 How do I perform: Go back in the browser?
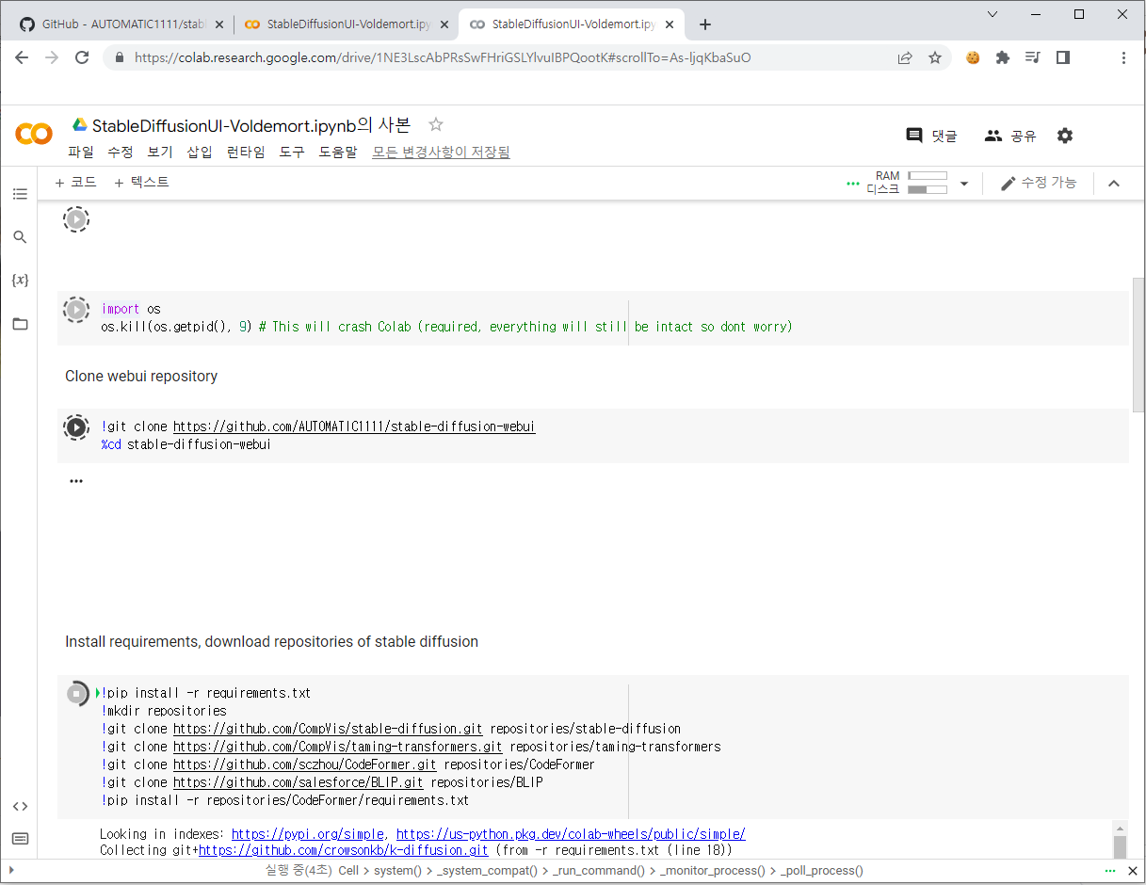(22, 57)
